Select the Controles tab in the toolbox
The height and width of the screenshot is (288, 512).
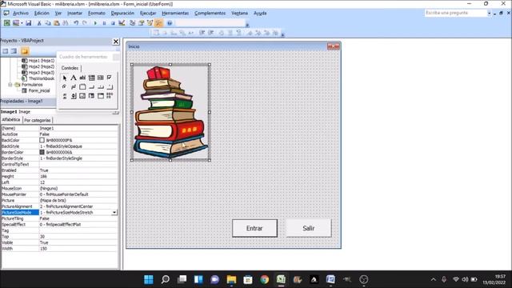point(70,68)
